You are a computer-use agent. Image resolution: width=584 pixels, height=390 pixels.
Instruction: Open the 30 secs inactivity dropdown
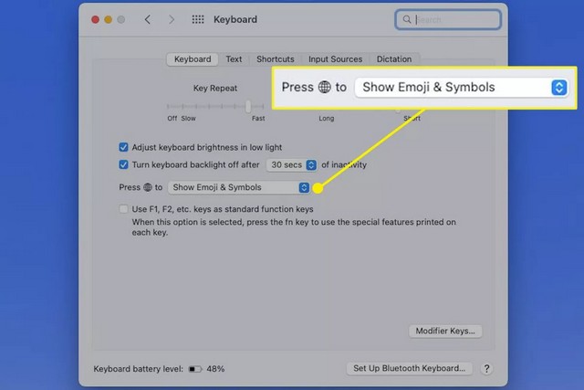coord(291,164)
